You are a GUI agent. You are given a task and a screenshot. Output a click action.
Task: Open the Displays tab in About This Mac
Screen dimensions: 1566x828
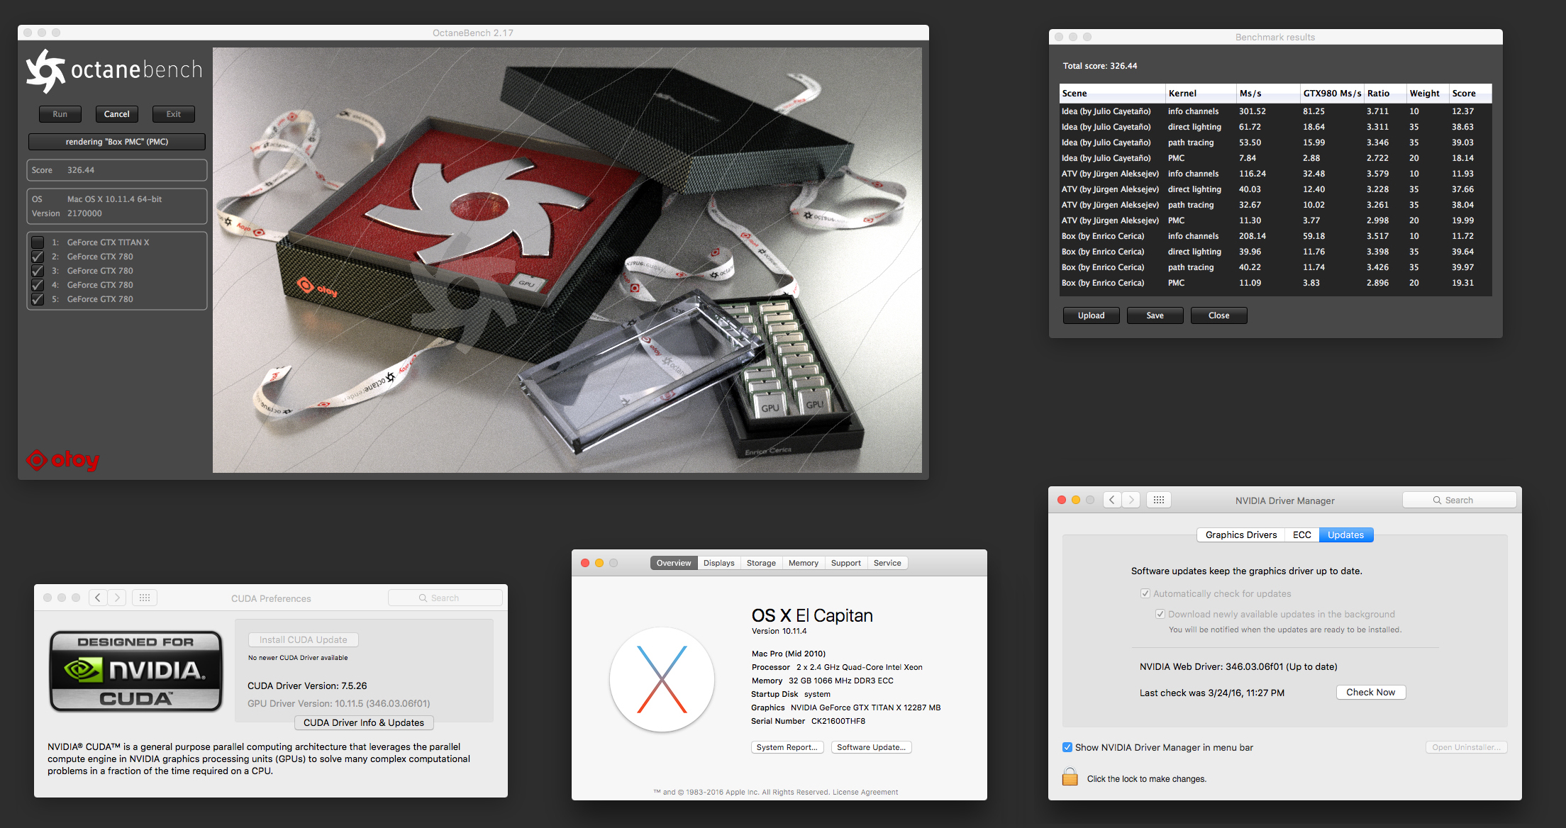tap(718, 563)
